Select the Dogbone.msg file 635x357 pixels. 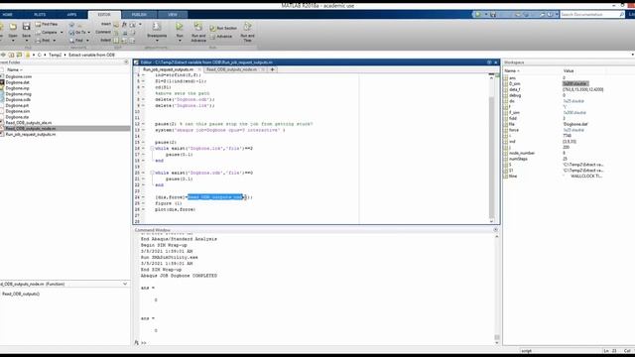pyautogui.click(x=18, y=94)
